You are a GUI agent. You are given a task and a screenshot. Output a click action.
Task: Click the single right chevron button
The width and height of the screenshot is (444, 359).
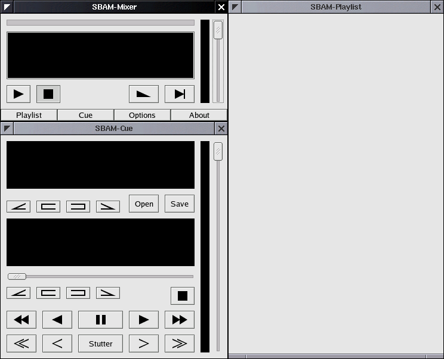(144, 344)
